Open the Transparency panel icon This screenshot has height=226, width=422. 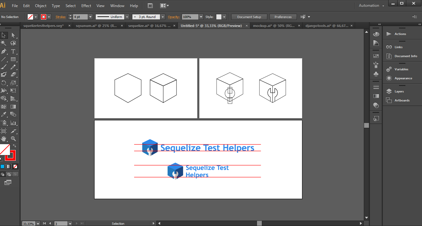click(x=376, y=105)
